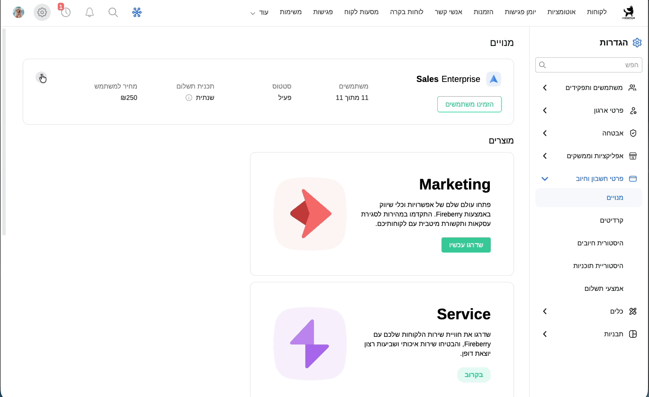Expand the אפליקציות וממשקים section
649x397 pixels.
545,156
